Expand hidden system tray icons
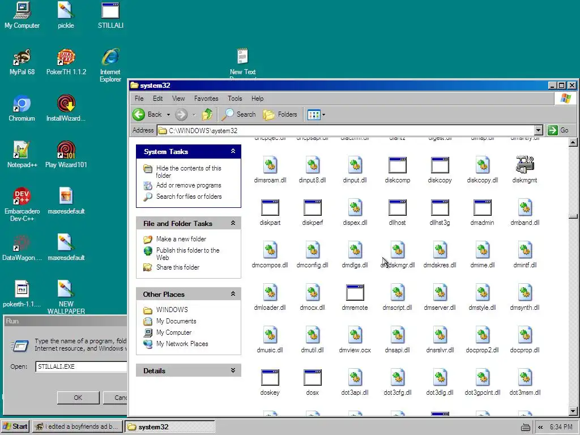The image size is (580, 435). tap(540, 427)
